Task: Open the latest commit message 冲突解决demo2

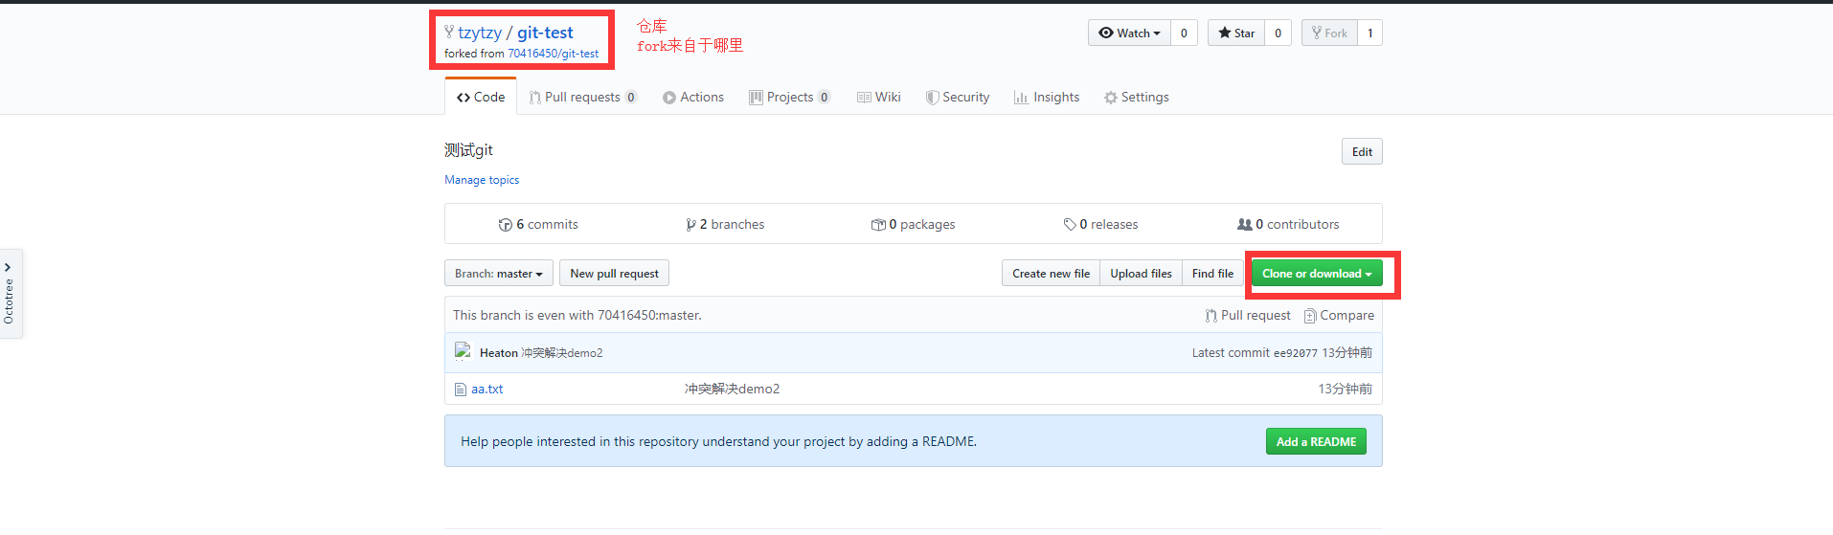Action: click(x=562, y=353)
